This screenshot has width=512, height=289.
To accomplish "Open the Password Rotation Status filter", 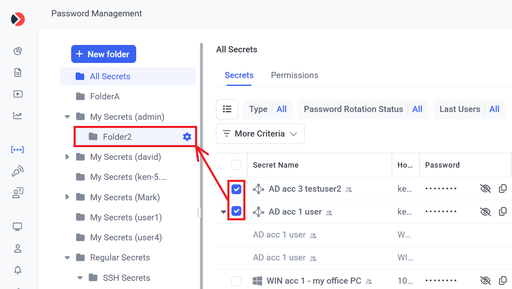I will (x=363, y=109).
